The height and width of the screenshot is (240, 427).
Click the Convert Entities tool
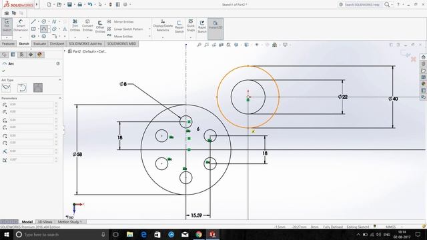pos(87,25)
